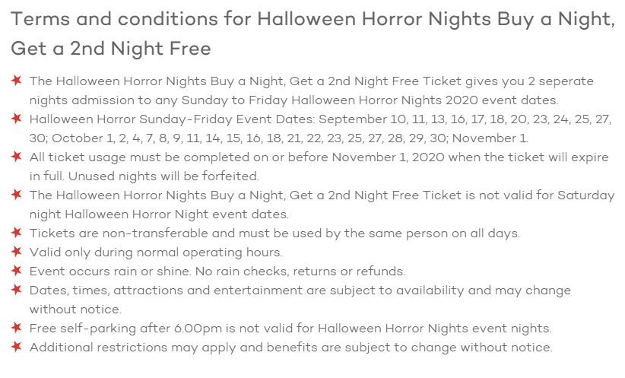625x378 pixels.
Task: Click the star bullet beside "Dates, times, attractions"
Action: (16, 290)
